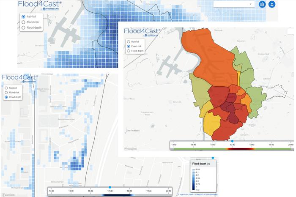Screen dimensions: 296x197
Task: Select Flood risk radio in the colored districts window
Action: [x=129, y=46]
